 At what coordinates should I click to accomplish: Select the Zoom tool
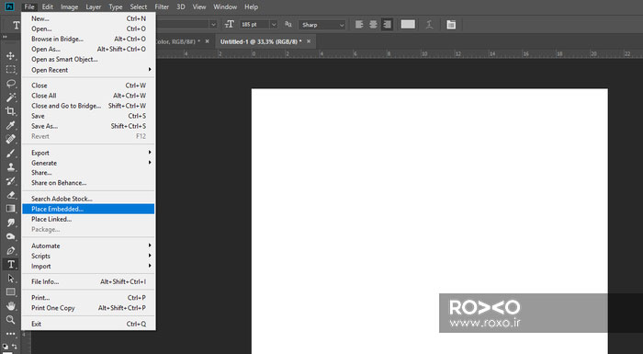coord(11,320)
